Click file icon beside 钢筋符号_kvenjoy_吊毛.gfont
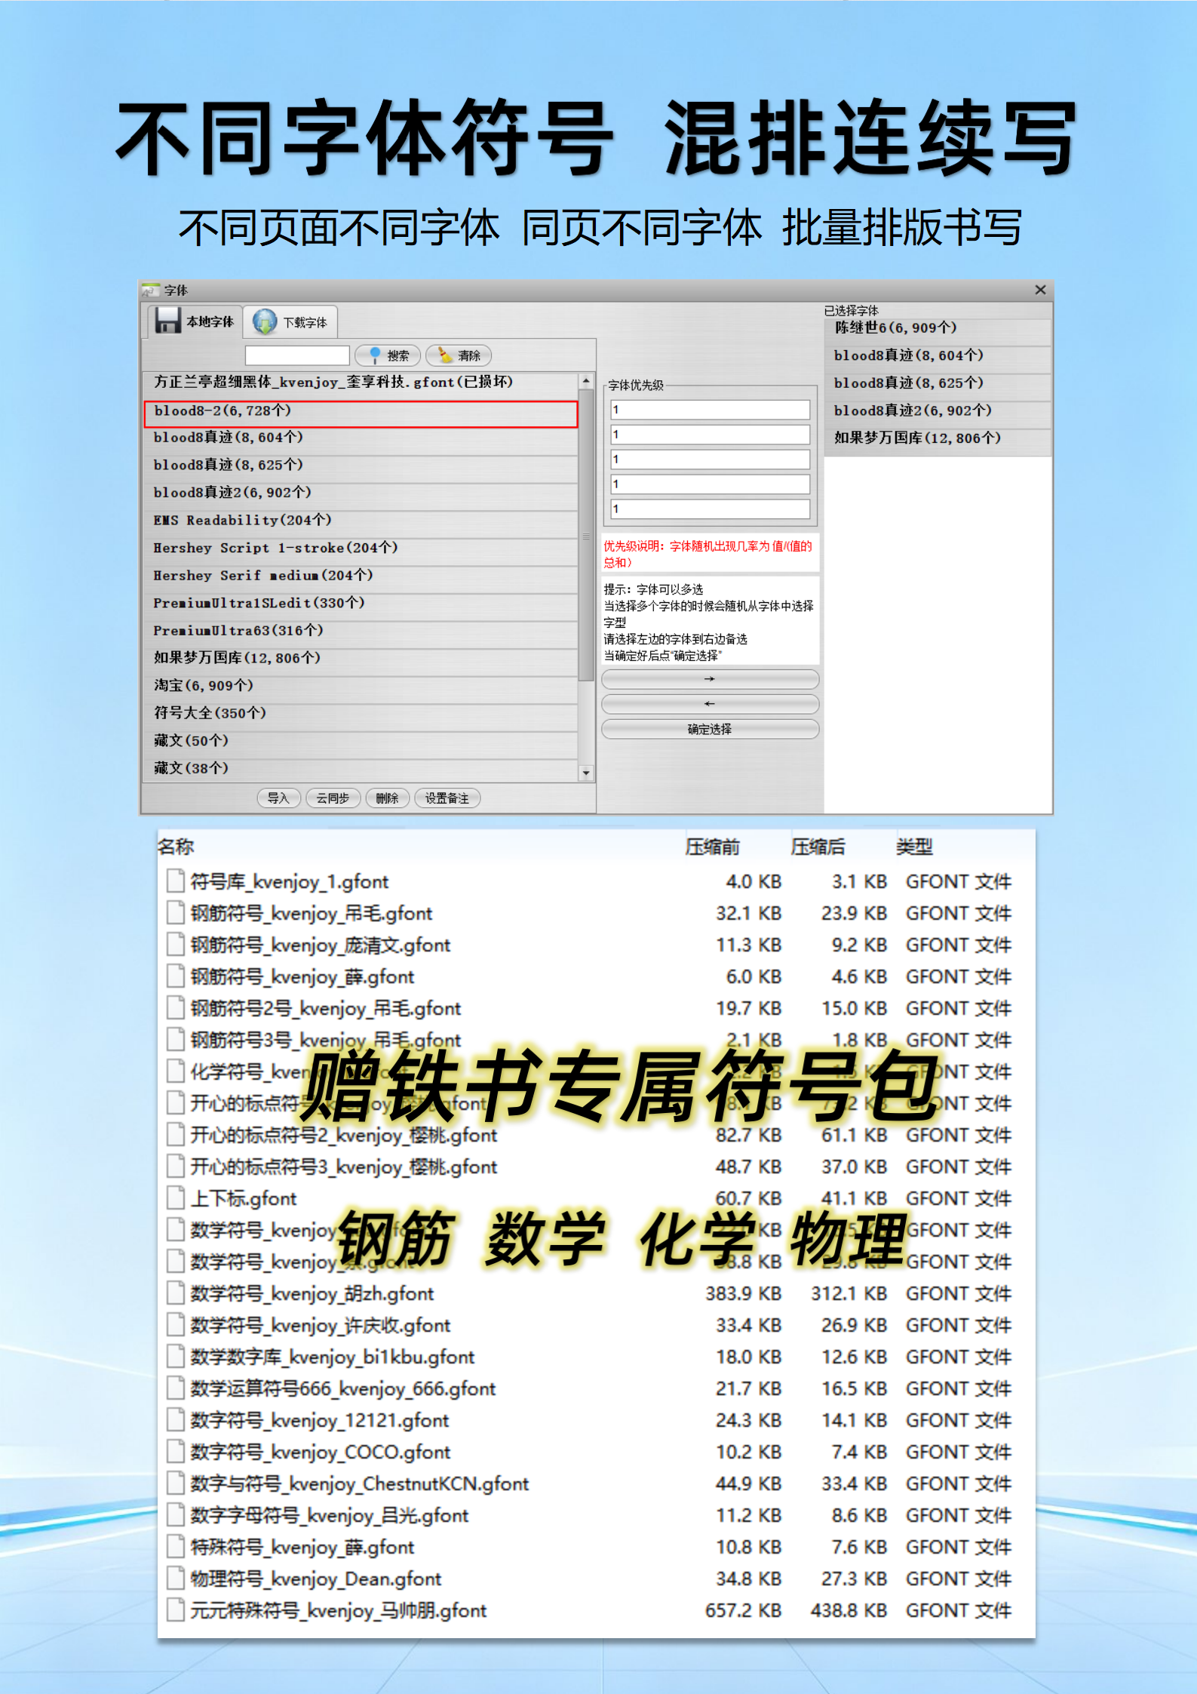Viewport: 1197px width, 1694px height. (176, 912)
